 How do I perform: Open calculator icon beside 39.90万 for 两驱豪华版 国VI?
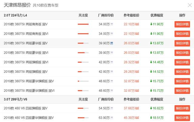[112, 53]
